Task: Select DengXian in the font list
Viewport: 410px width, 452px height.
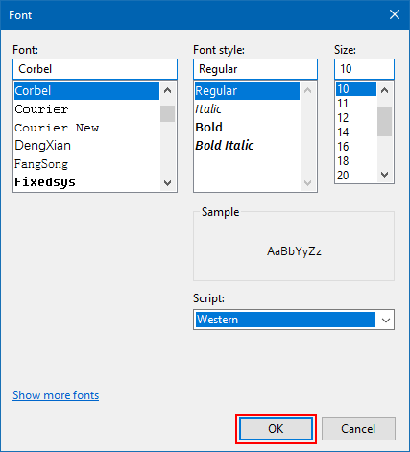Action: point(86,146)
